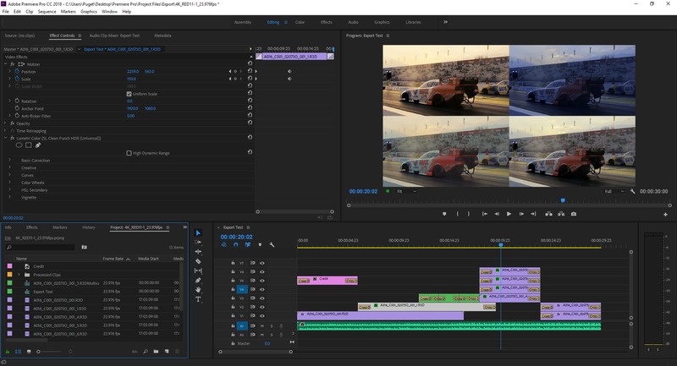Toggle V4 track output eye icon
677x366 pixels.
(x=262, y=289)
